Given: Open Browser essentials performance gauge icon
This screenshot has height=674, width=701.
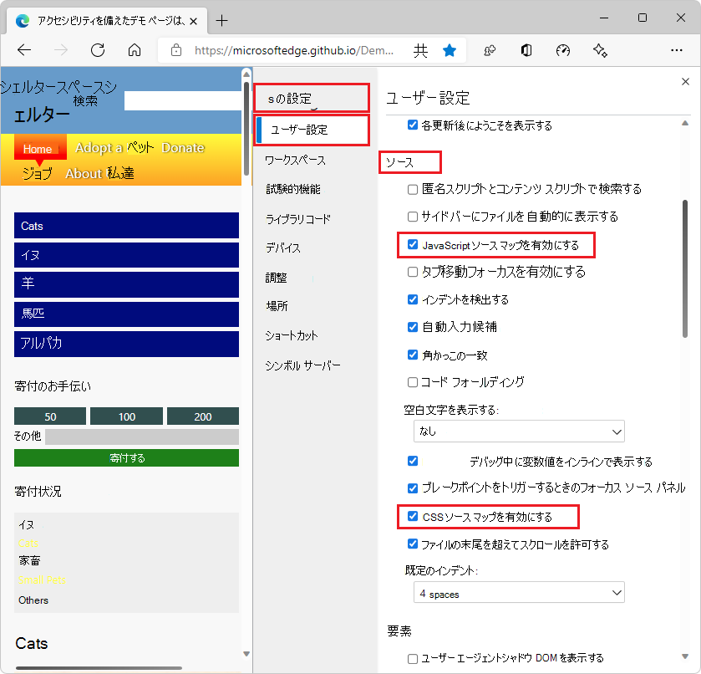Looking at the screenshot, I should click(x=562, y=50).
